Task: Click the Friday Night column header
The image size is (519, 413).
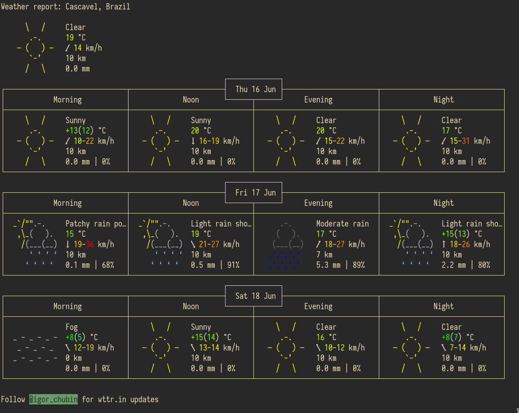Action: click(x=444, y=203)
